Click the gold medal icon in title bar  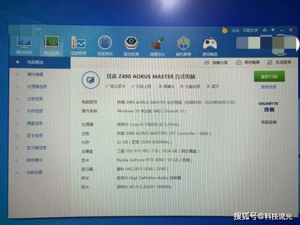[224, 30]
